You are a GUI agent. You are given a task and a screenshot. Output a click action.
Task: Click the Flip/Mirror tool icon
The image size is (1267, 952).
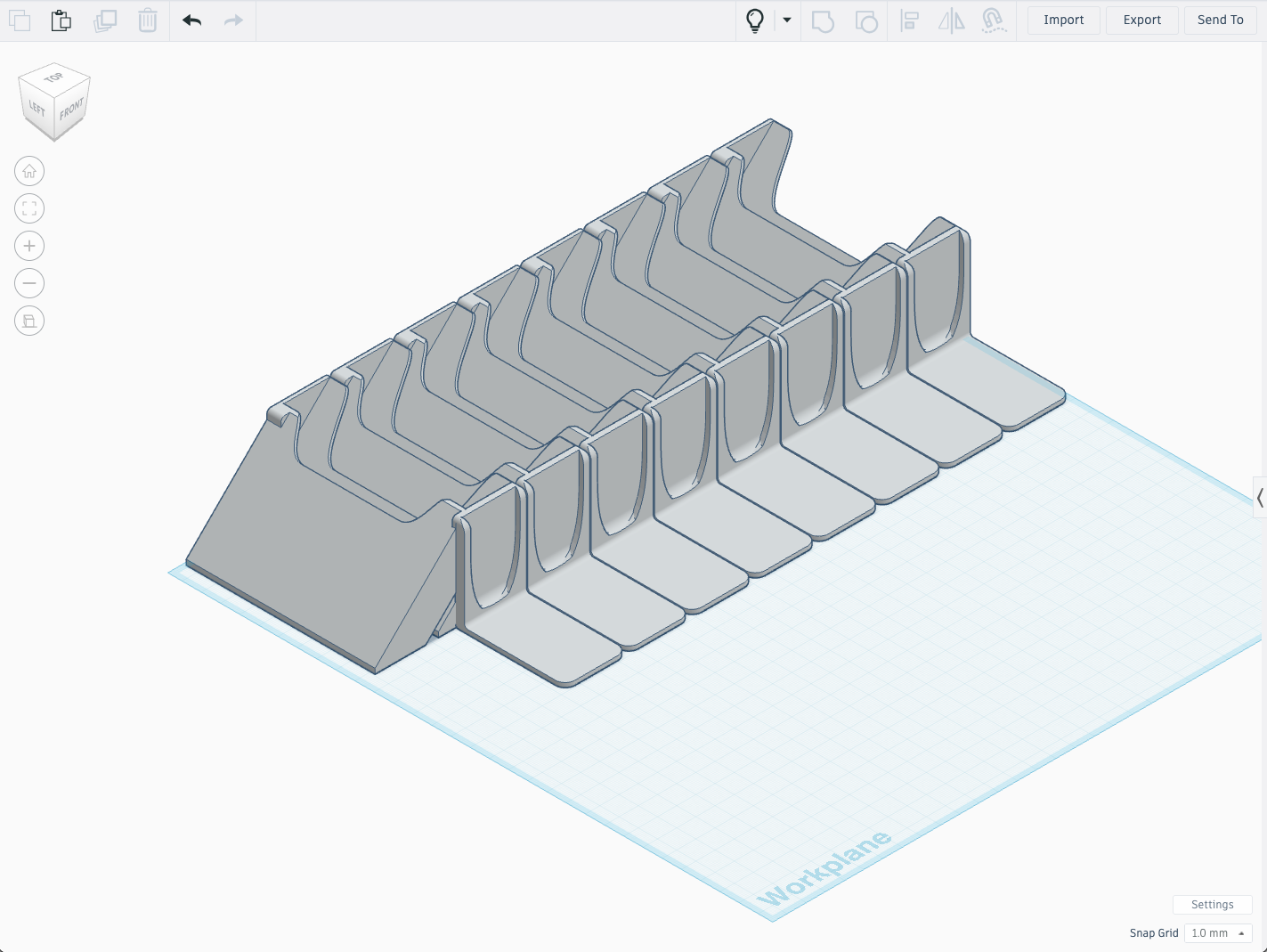[952, 20]
